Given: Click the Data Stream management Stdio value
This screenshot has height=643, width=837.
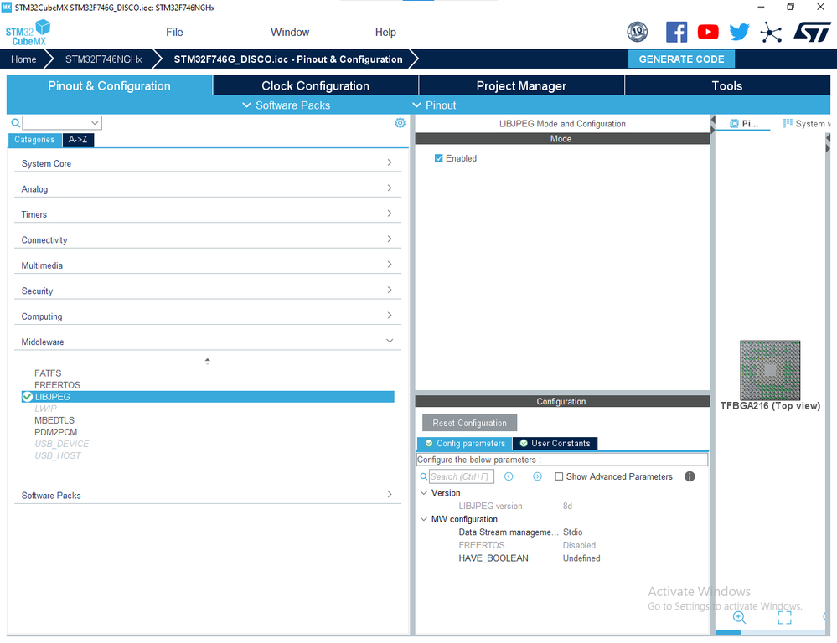Looking at the screenshot, I should click(x=573, y=532).
